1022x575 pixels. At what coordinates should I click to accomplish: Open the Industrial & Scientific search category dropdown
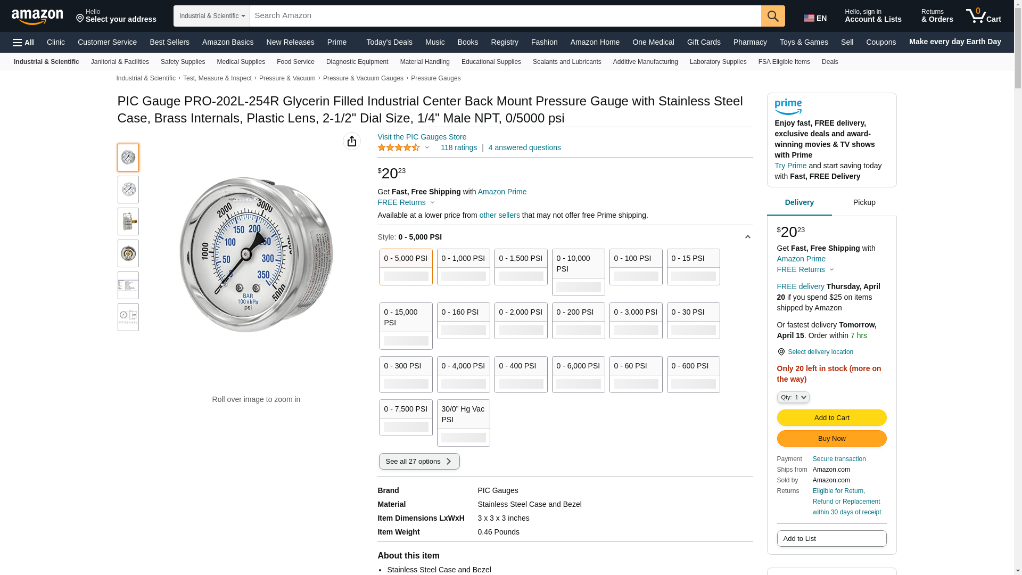click(212, 16)
